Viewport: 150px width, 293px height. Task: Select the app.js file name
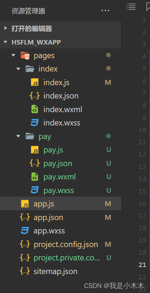click(x=44, y=204)
